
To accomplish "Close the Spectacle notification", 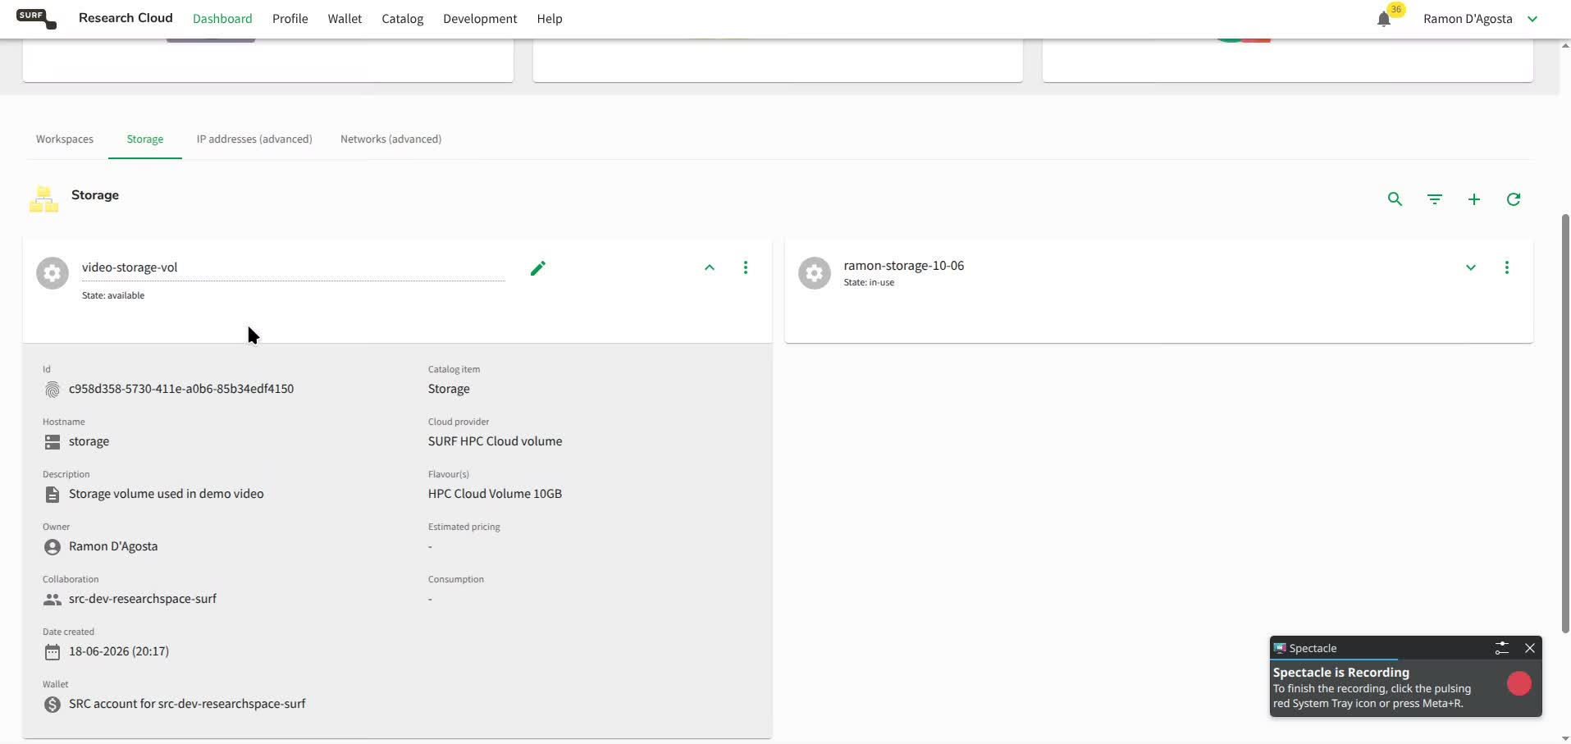I will coord(1530,648).
